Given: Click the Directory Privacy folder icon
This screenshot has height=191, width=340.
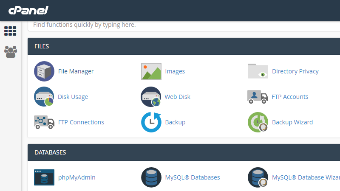Looking at the screenshot, I should [258, 71].
